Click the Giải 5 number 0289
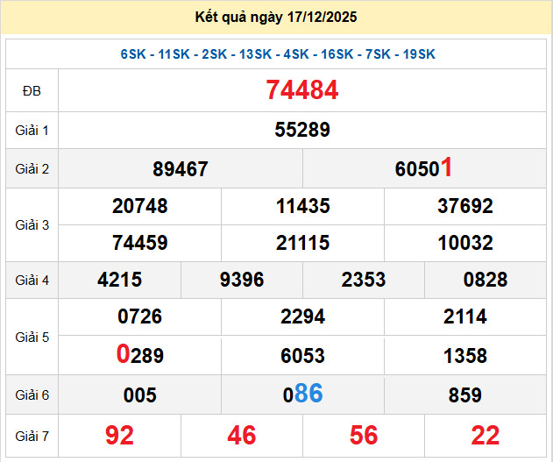The image size is (553, 462). click(139, 355)
